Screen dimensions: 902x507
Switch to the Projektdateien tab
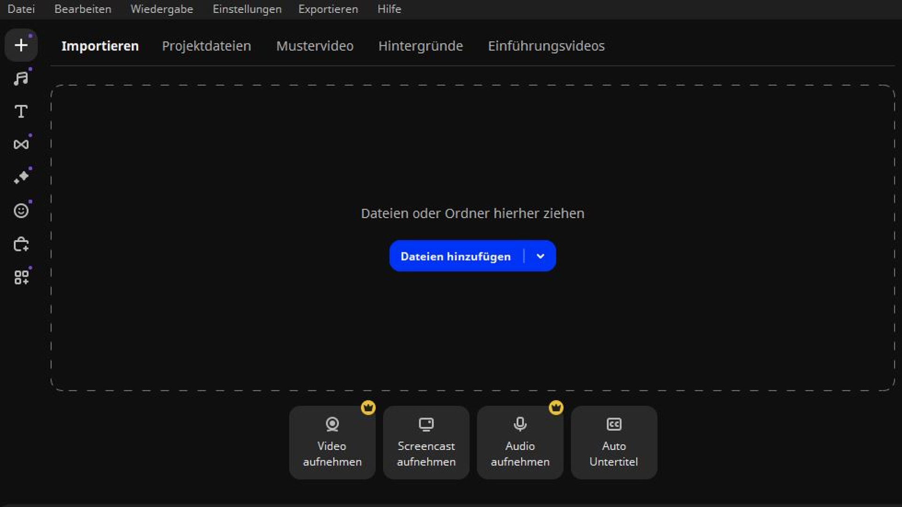tap(206, 46)
